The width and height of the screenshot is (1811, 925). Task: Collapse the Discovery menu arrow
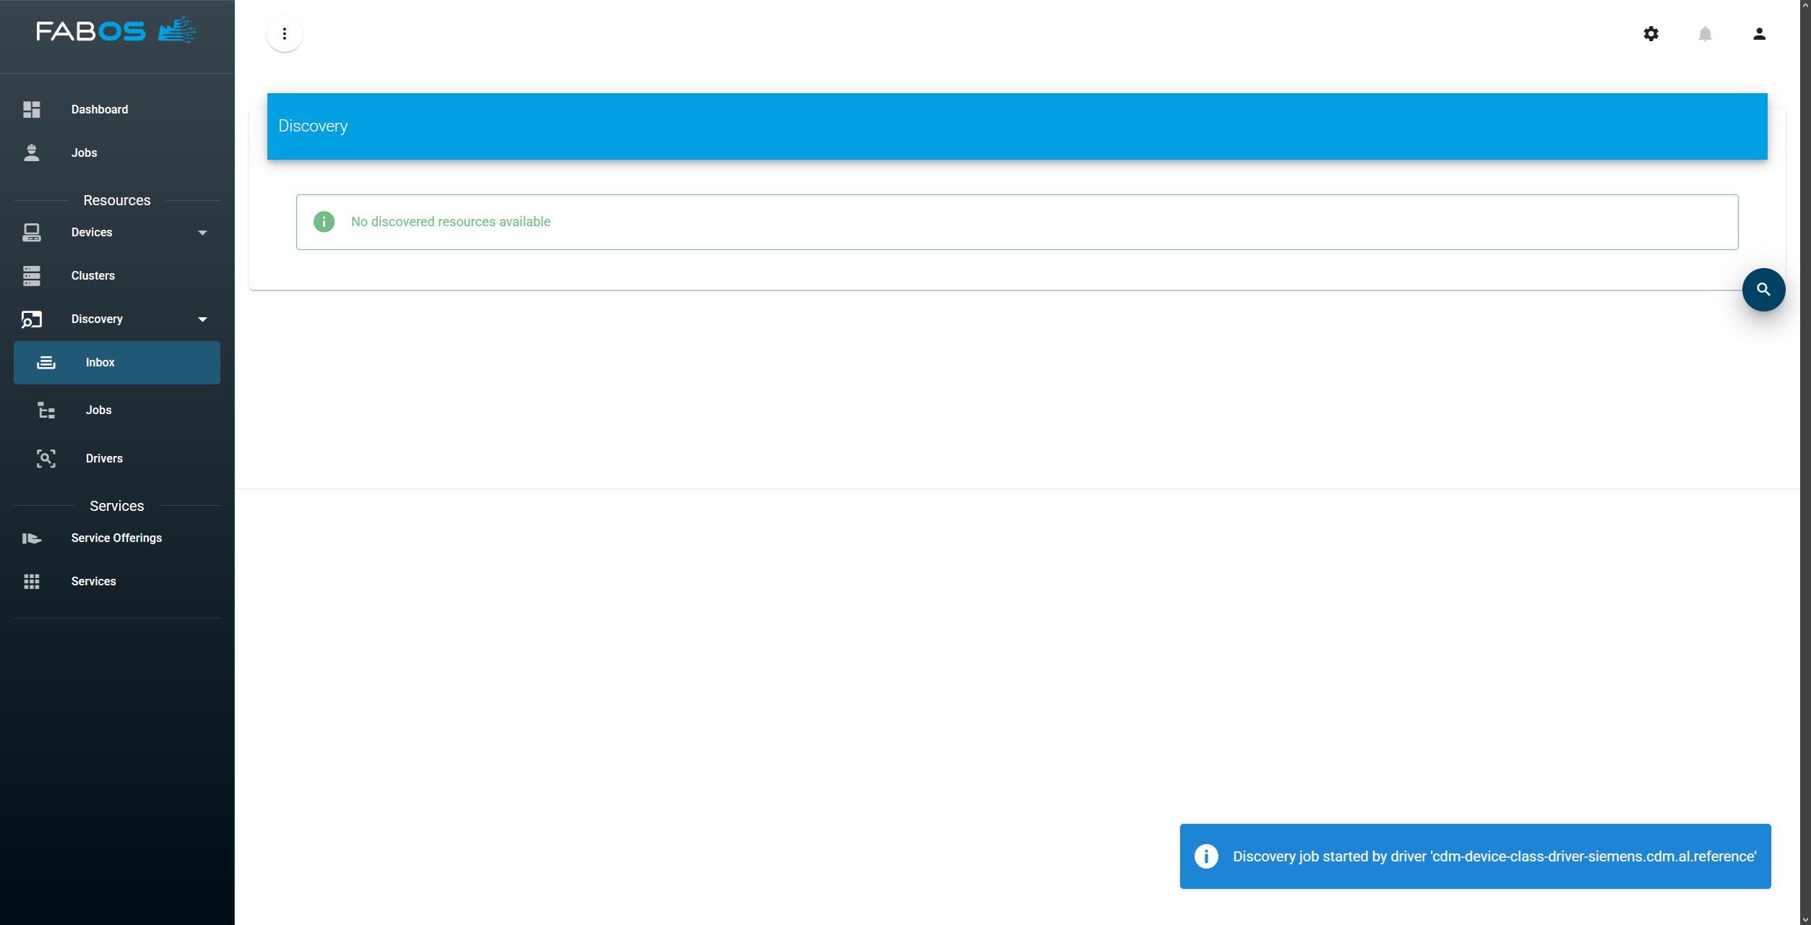coord(202,319)
